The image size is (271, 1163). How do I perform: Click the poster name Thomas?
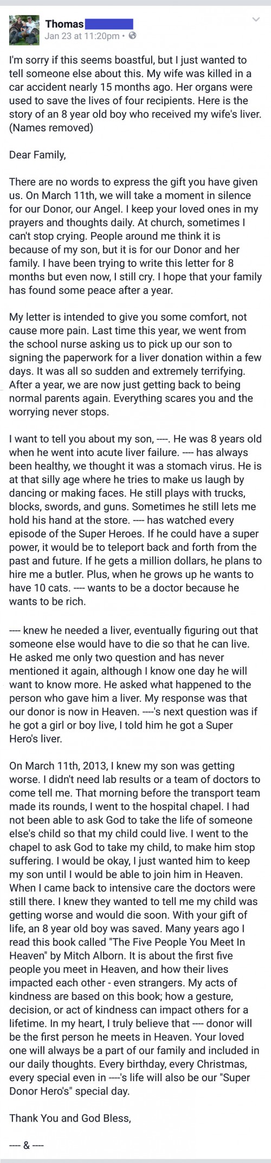point(64,24)
